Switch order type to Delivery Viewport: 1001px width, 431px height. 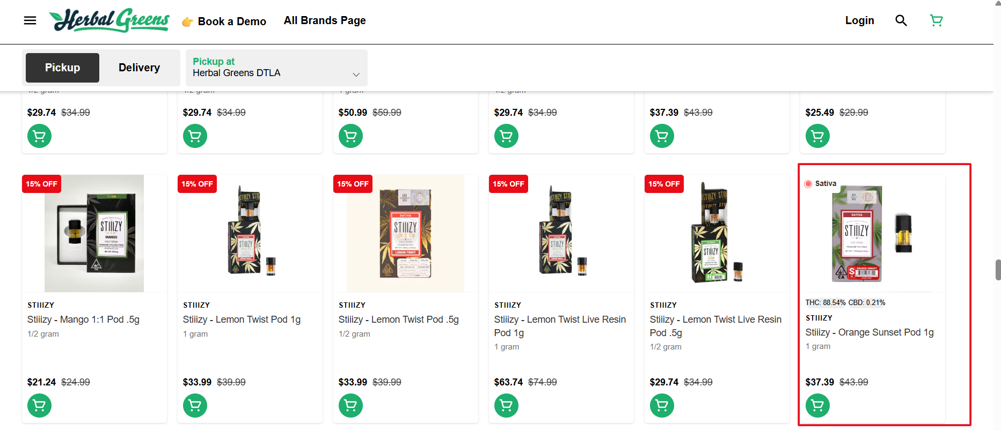[139, 68]
